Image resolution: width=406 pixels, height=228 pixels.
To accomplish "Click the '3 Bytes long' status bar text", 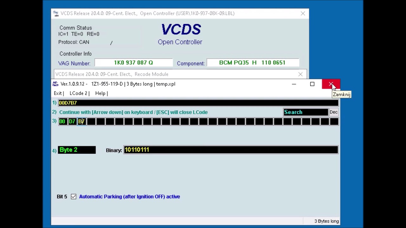I will (326, 221).
